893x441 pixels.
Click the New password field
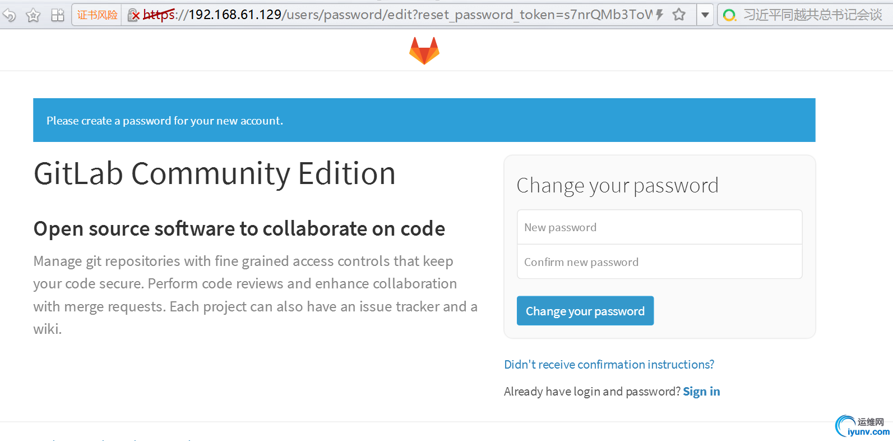tap(659, 227)
